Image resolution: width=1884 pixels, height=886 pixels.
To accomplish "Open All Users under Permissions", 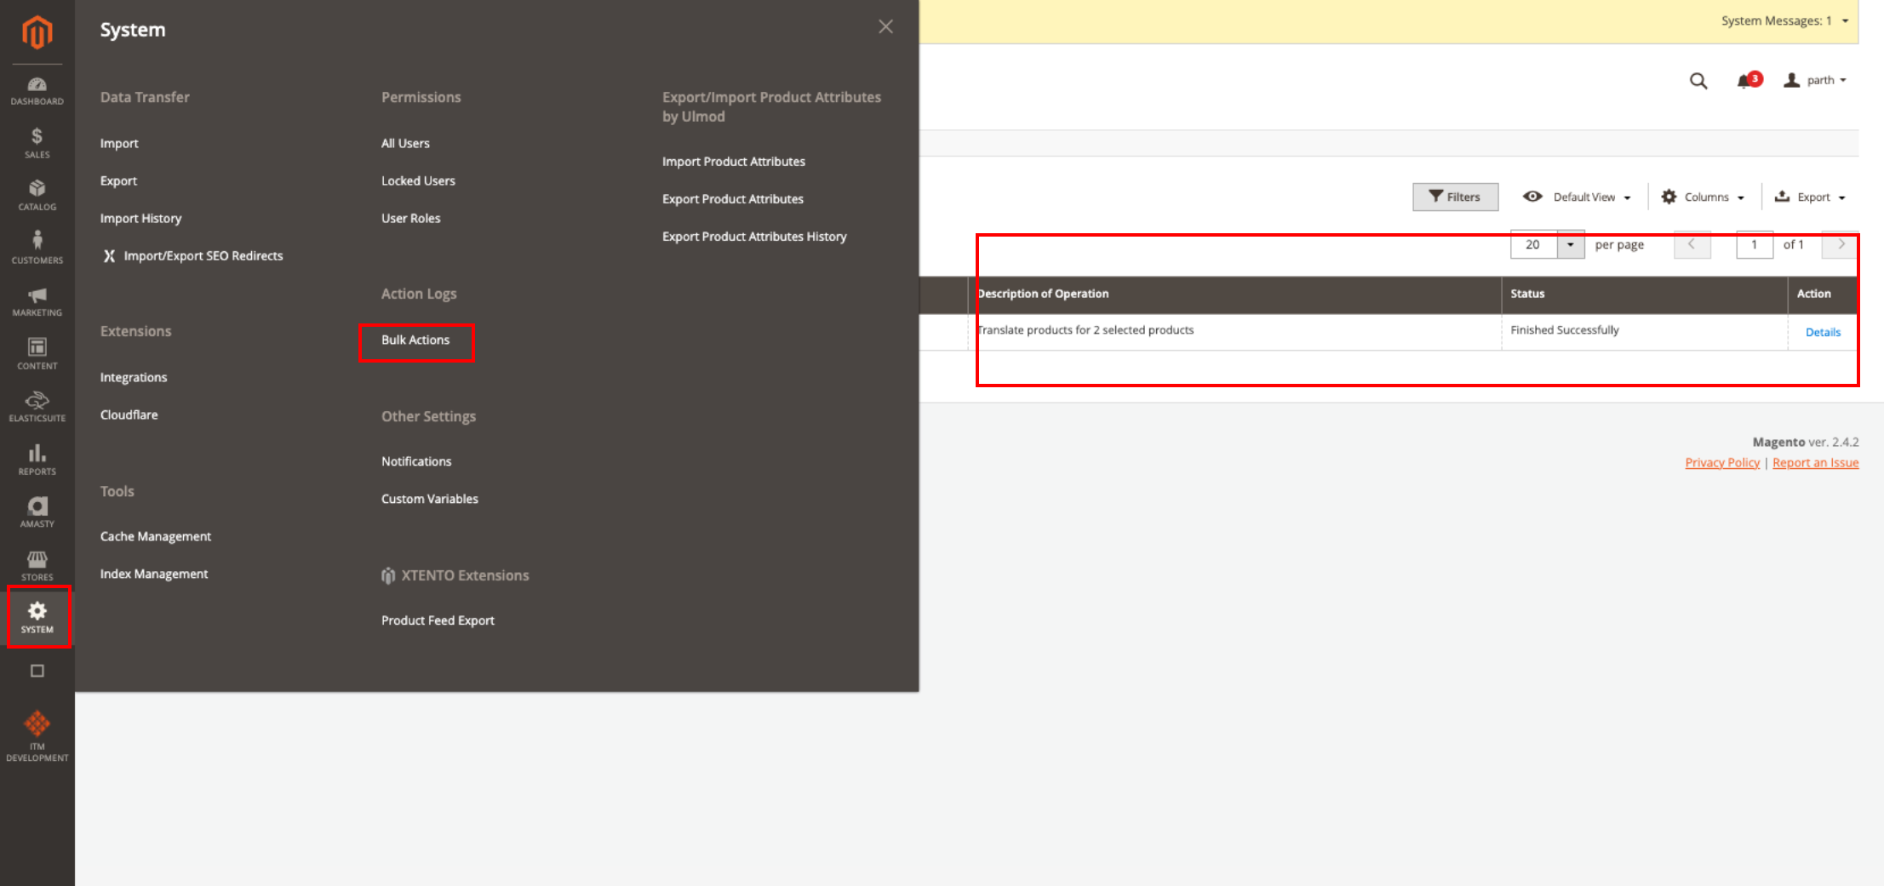I will 405,144.
